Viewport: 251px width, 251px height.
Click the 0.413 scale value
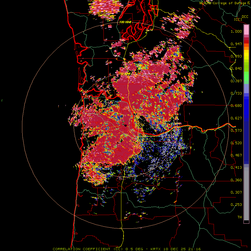tap(236, 168)
